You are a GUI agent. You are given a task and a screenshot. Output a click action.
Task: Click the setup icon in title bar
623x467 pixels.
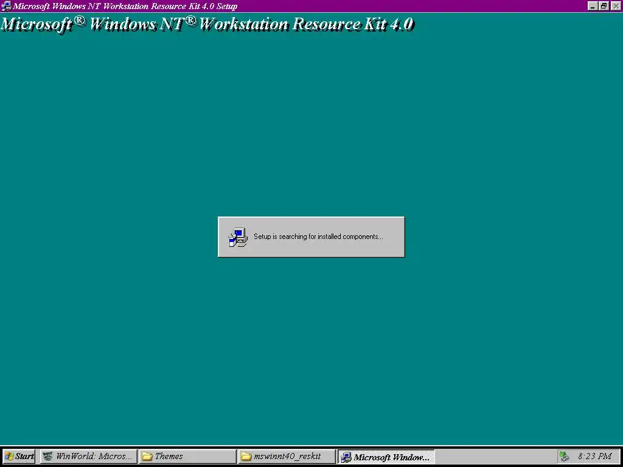coord(6,6)
